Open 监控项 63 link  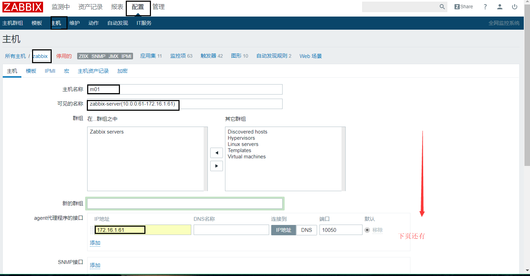point(181,56)
